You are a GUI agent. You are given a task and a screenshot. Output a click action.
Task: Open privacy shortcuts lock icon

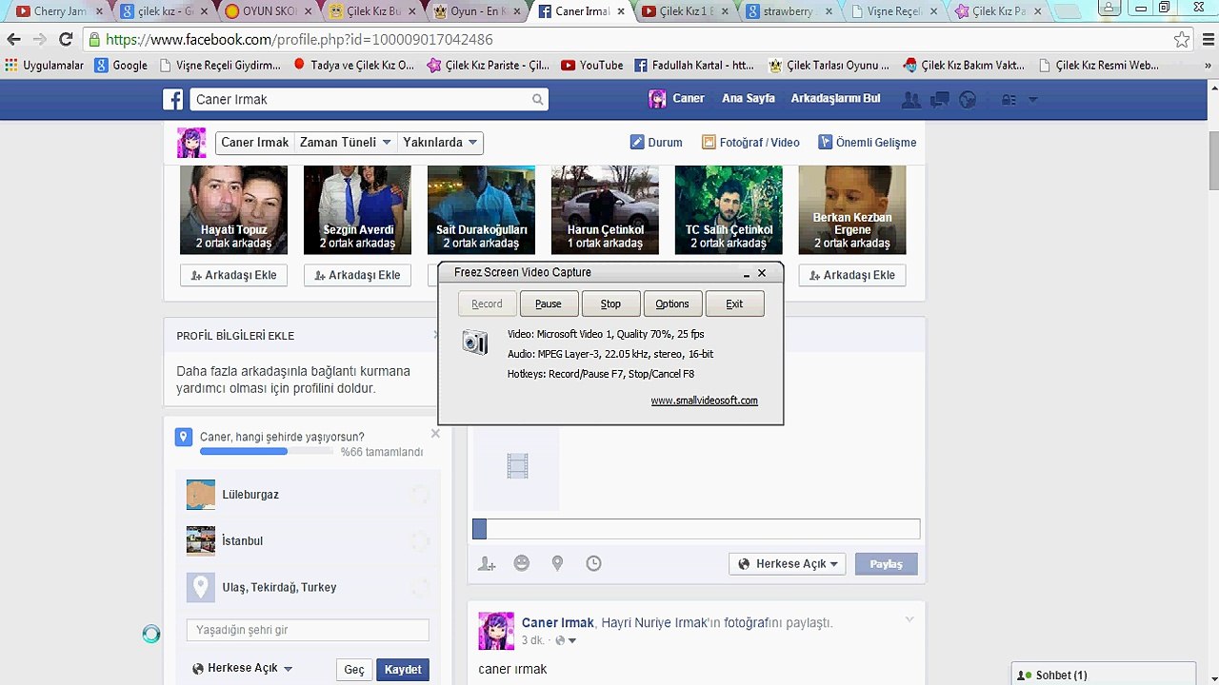click(x=1009, y=99)
